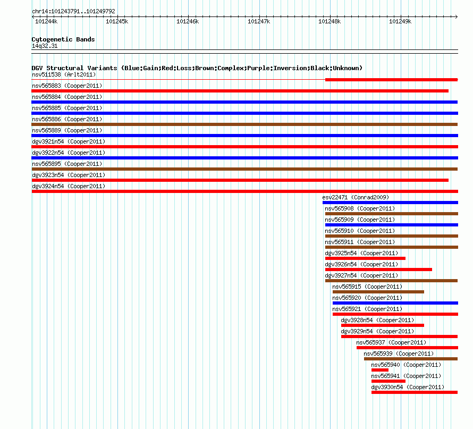Open the dgv3922n54 (Cooper2011) label

click(x=69, y=153)
